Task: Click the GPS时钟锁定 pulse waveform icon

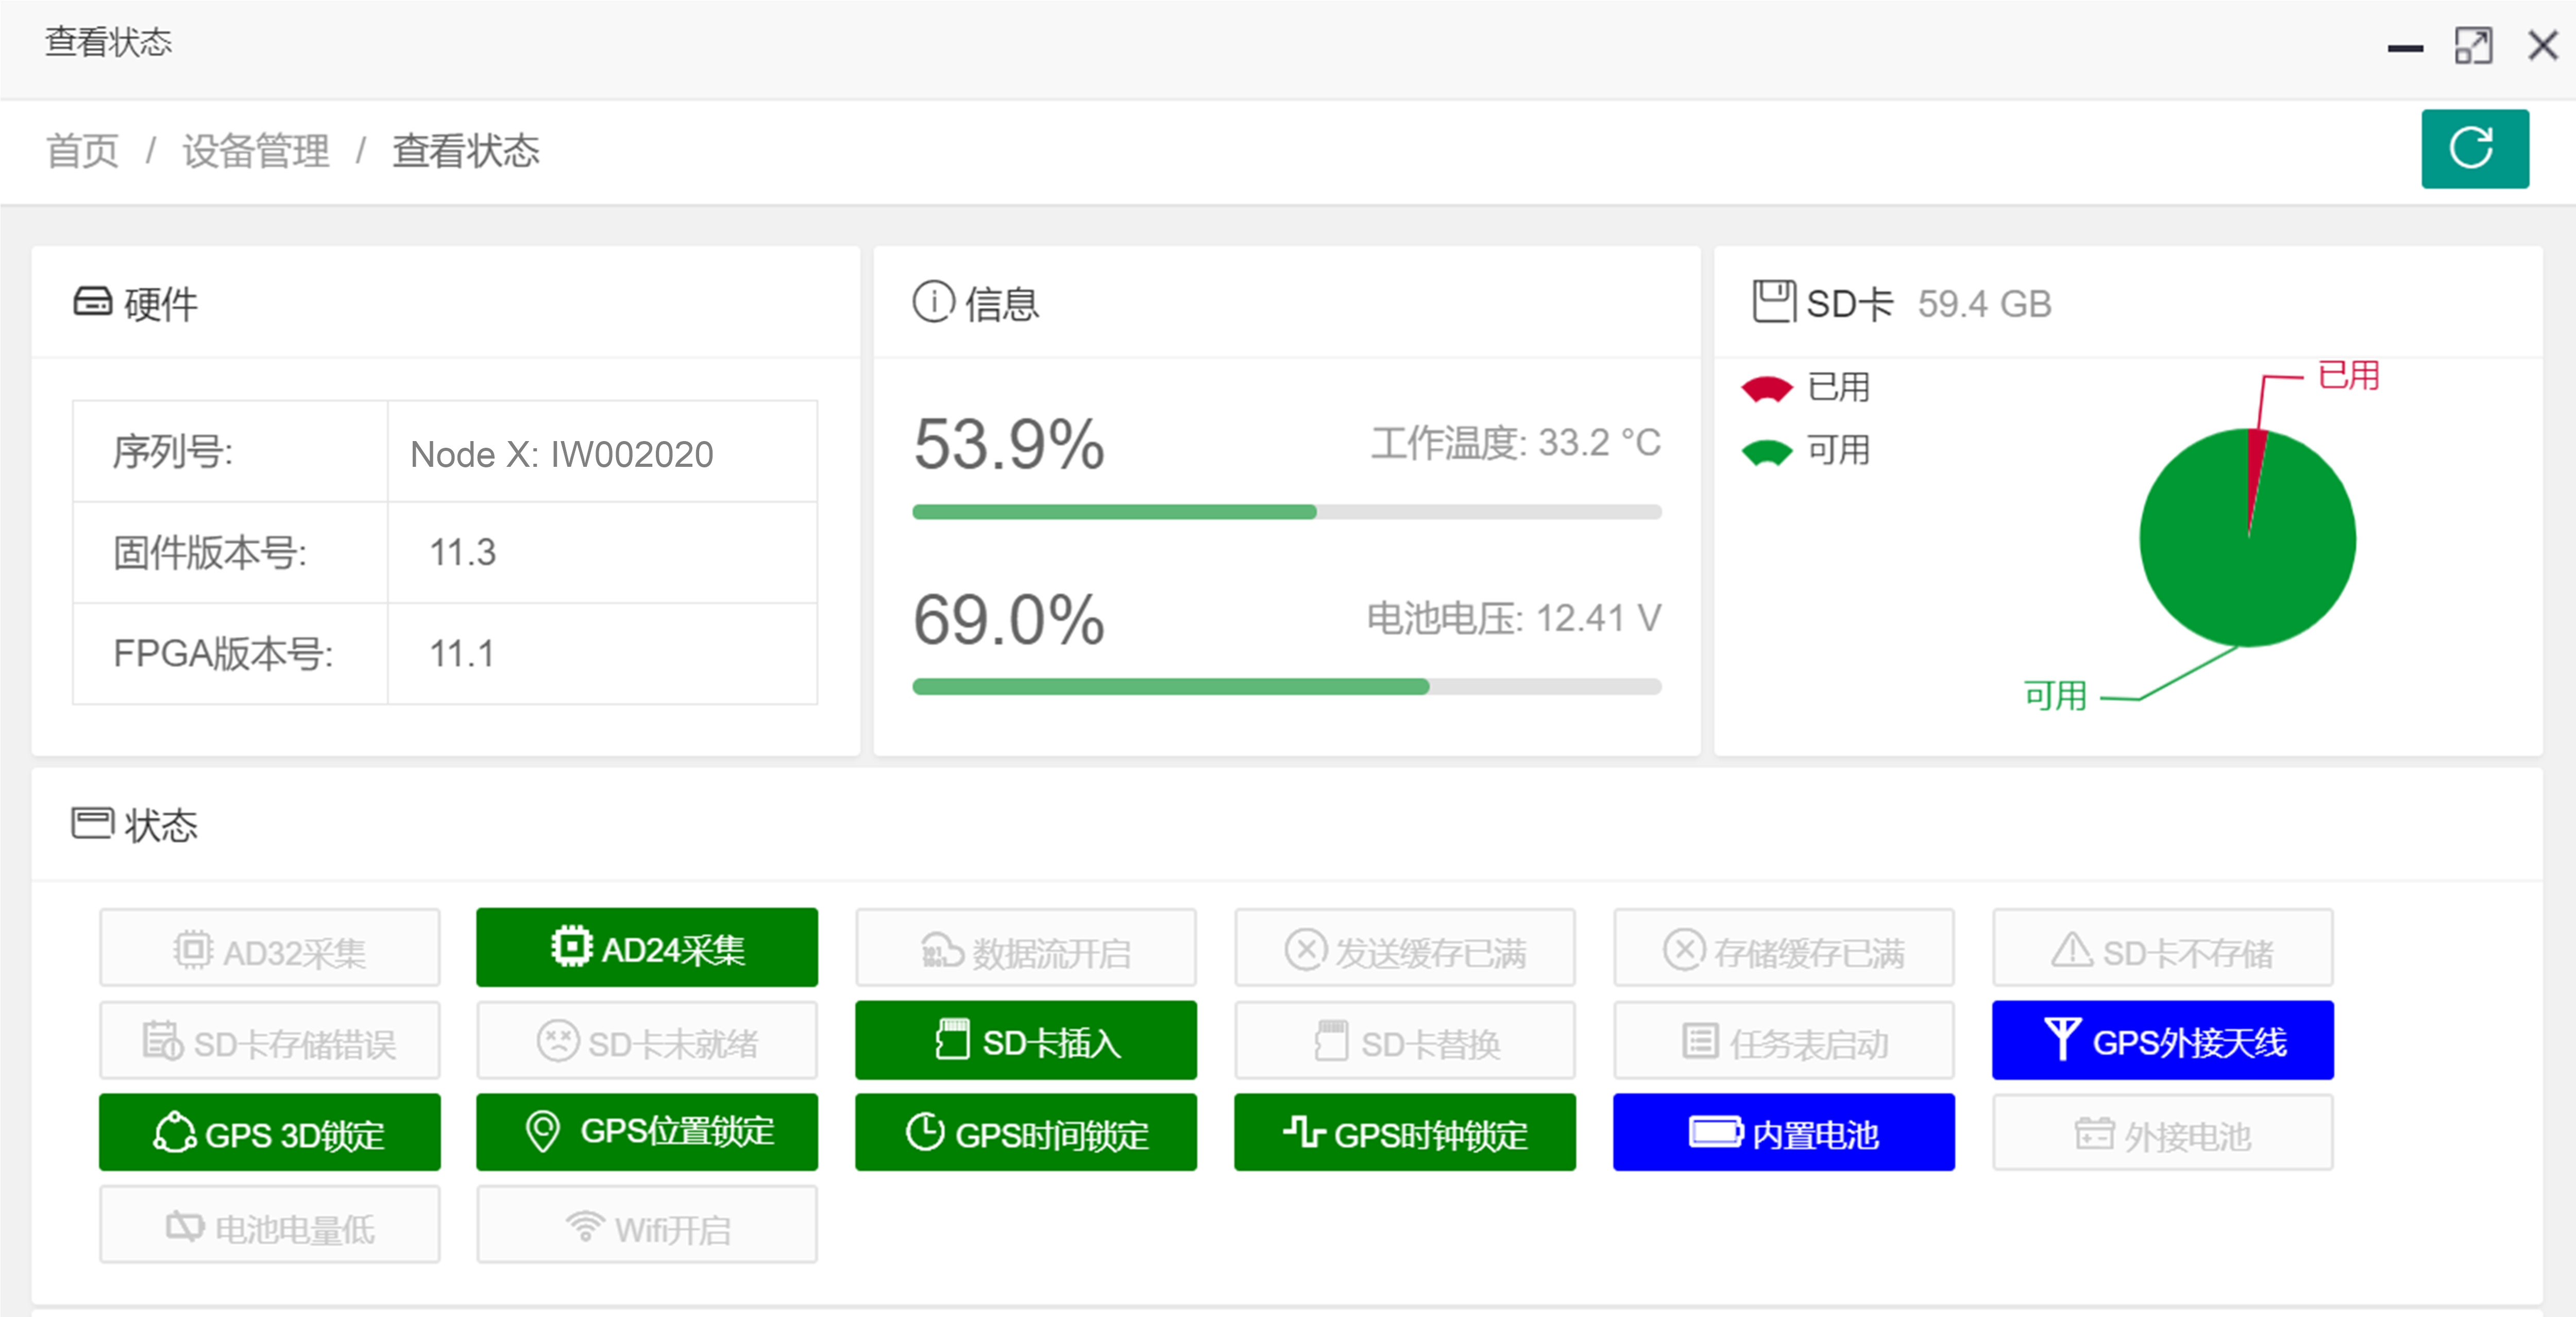Action: click(x=1304, y=1132)
